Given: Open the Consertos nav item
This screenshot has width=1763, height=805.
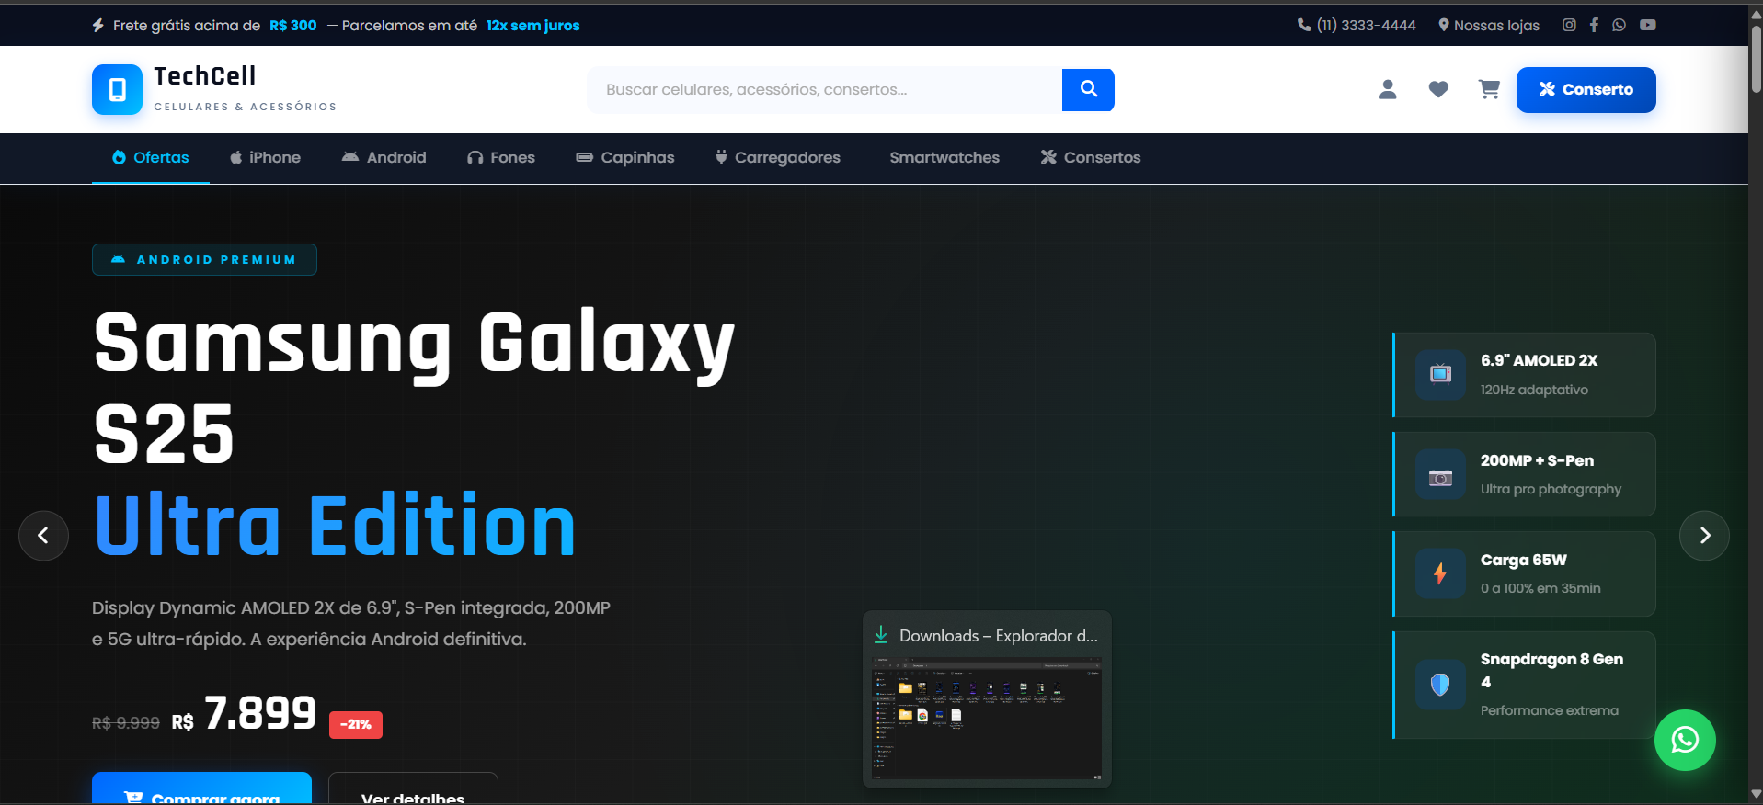Looking at the screenshot, I should 1091,157.
